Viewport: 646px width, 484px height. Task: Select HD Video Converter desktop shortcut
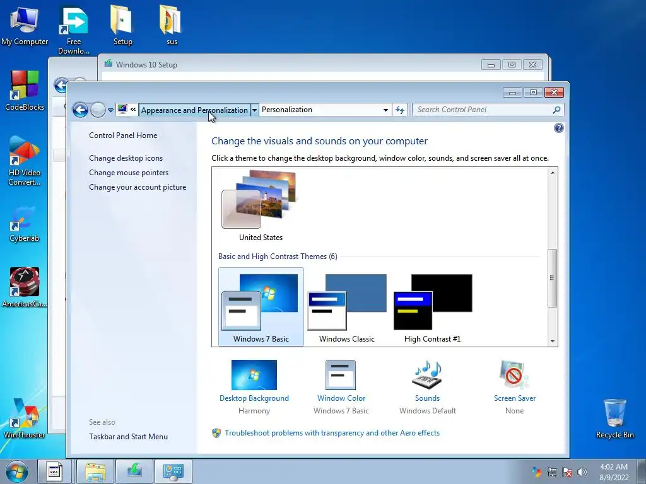25,161
